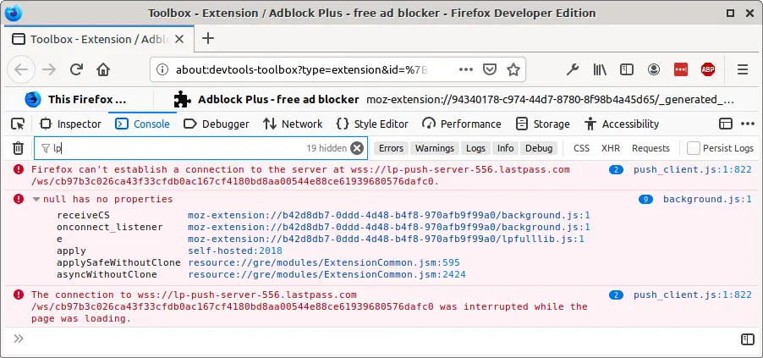The image size is (763, 358).
Task: Open developer tools wrench icon
Action: (572, 69)
